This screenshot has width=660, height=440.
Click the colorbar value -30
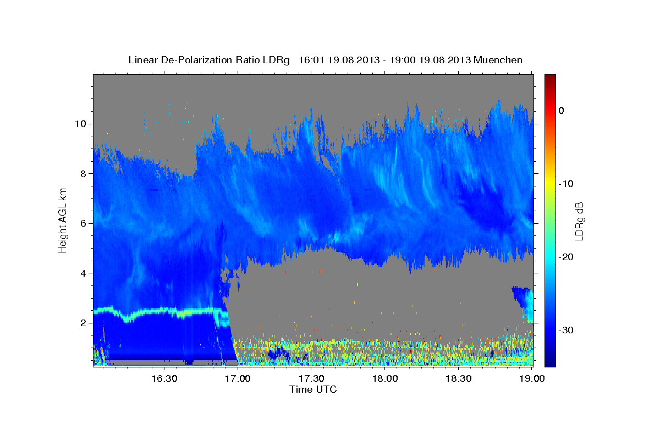click(566, 330)
